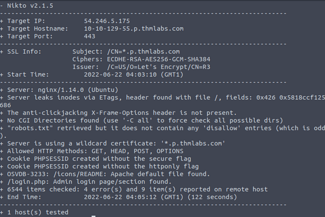This screenshot has width=325, height=217.
Task: Click the OSVDB-3233 /icons/README entry
Action: click(x=108, y=174)
